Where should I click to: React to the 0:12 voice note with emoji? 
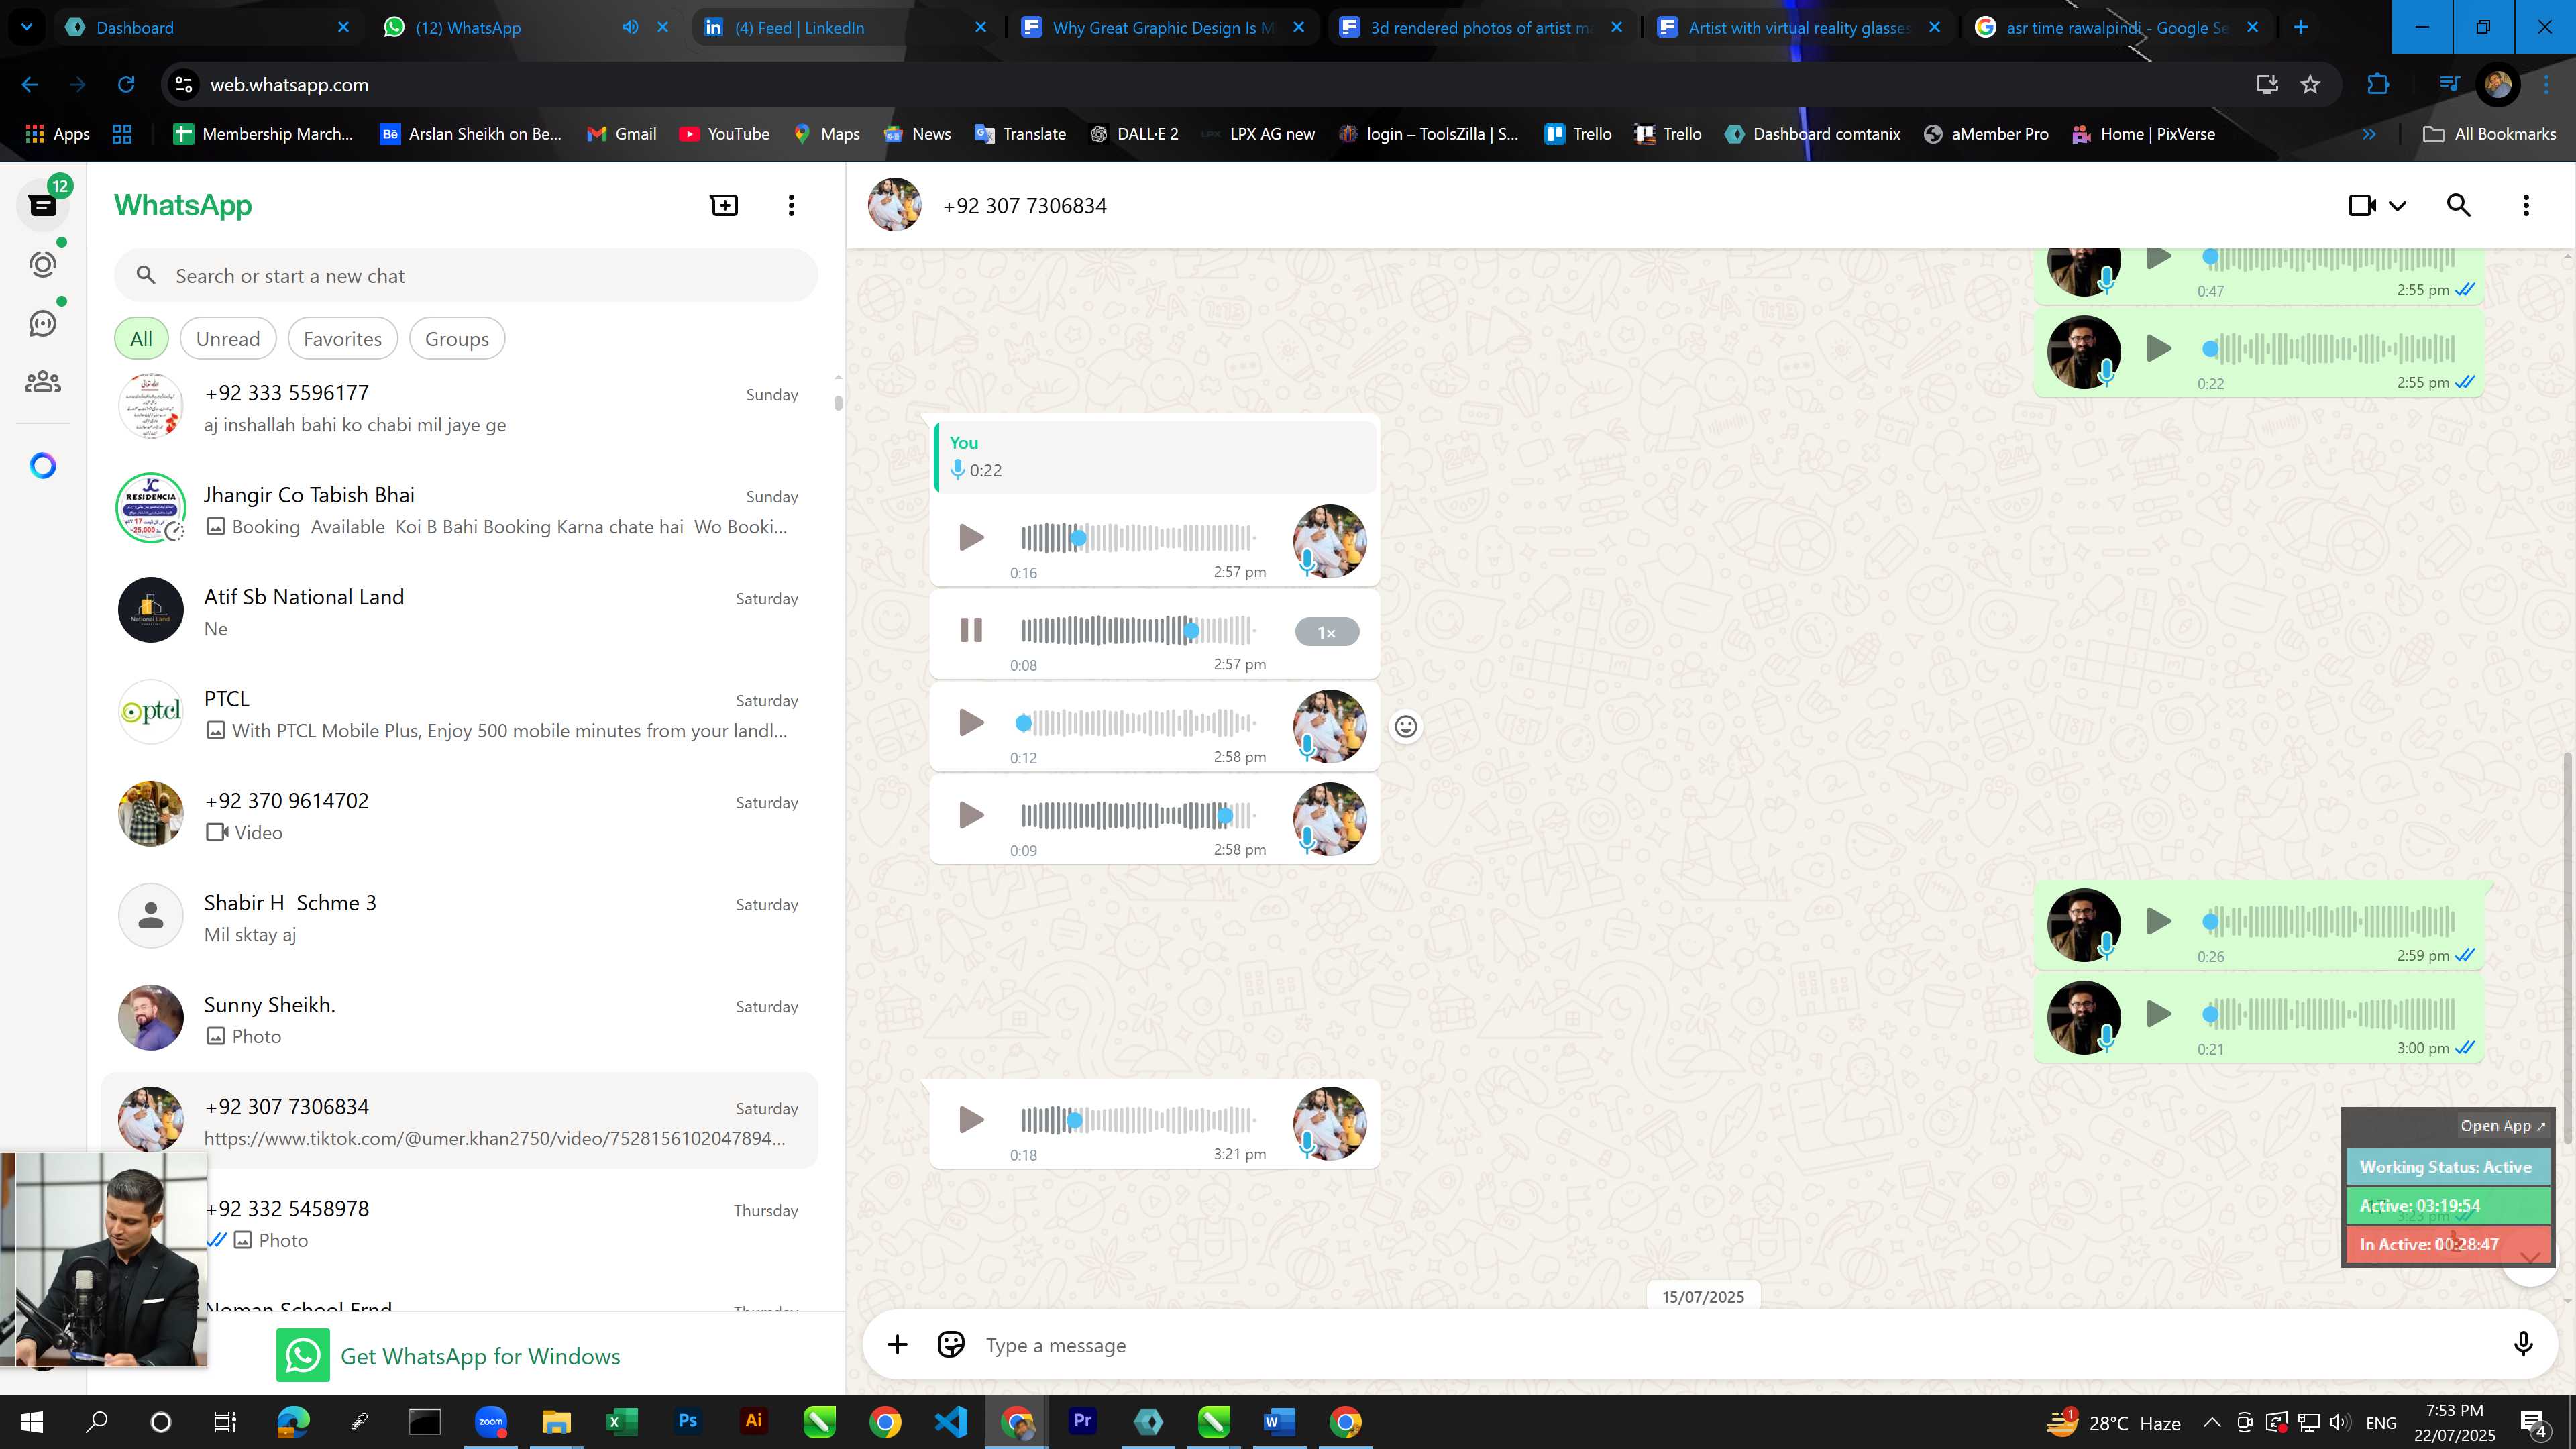(x=1406, y=727)
